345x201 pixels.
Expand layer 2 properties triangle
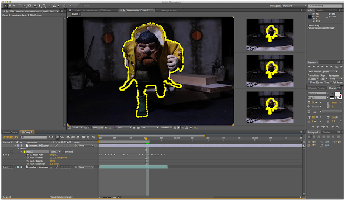point(15,167)
